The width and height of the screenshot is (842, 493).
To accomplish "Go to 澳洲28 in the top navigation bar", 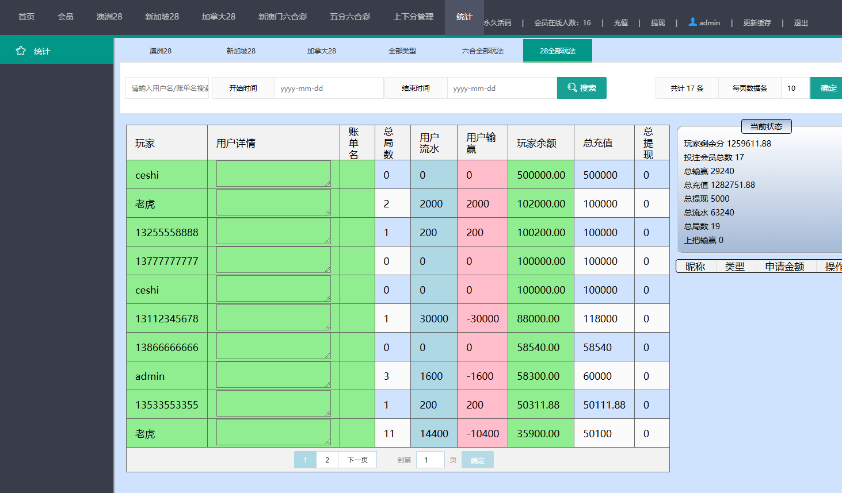I will pos(109,17).
